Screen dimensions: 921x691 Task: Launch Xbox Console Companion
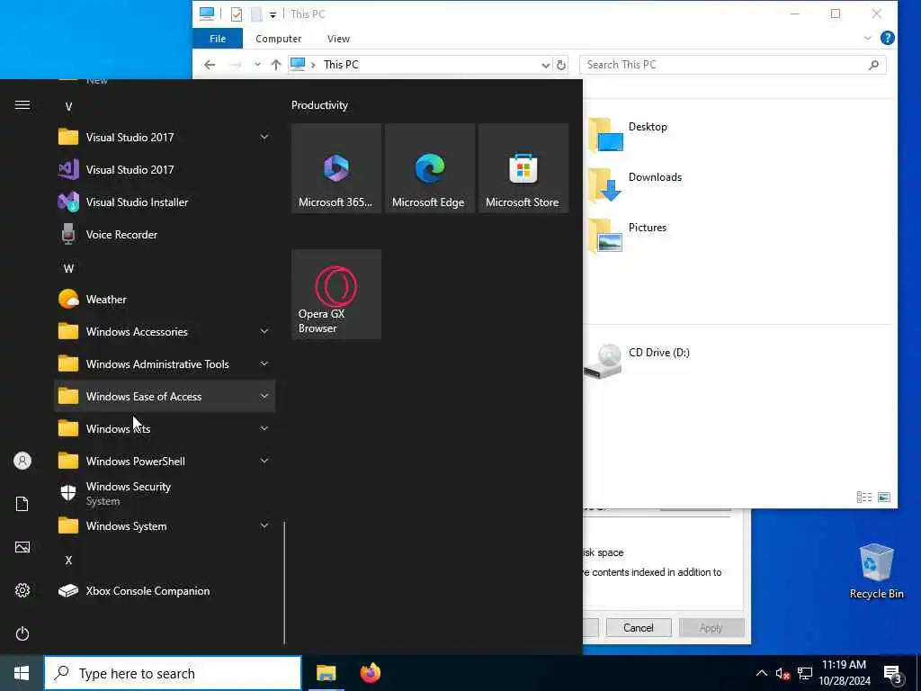(x=165, y=590)
